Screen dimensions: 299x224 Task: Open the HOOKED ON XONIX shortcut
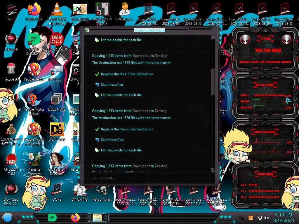pyautogui.click(x=102, y=13)
